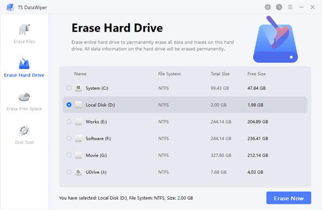
Task: Open the history clock icon
Action: pyautogui.click(x=279, y=7)
